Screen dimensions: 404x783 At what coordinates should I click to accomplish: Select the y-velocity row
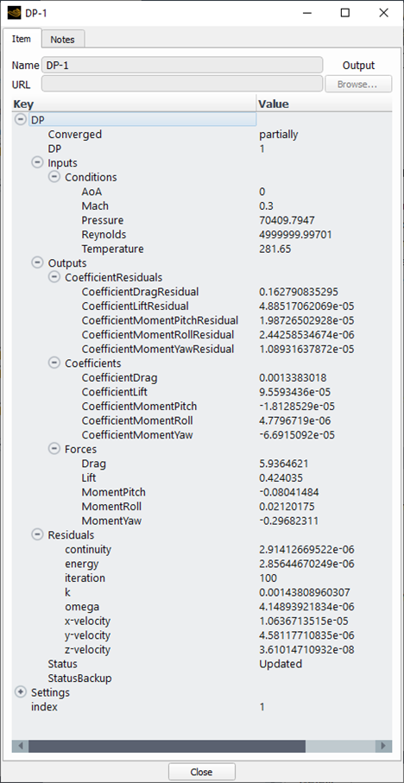point(202,635)
